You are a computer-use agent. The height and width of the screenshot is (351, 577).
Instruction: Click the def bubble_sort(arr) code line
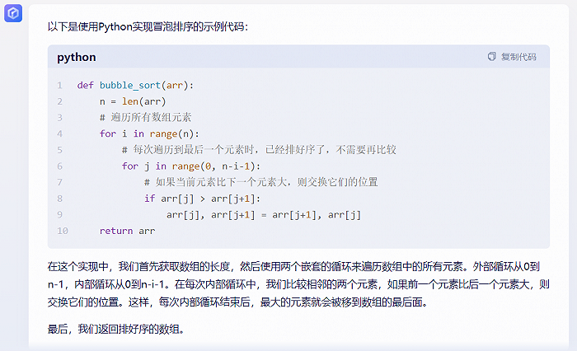(x=134, y=85)
